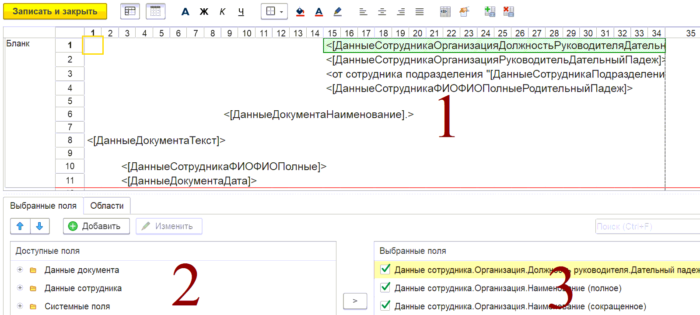Justify text alignment

(x=420, y=12)
